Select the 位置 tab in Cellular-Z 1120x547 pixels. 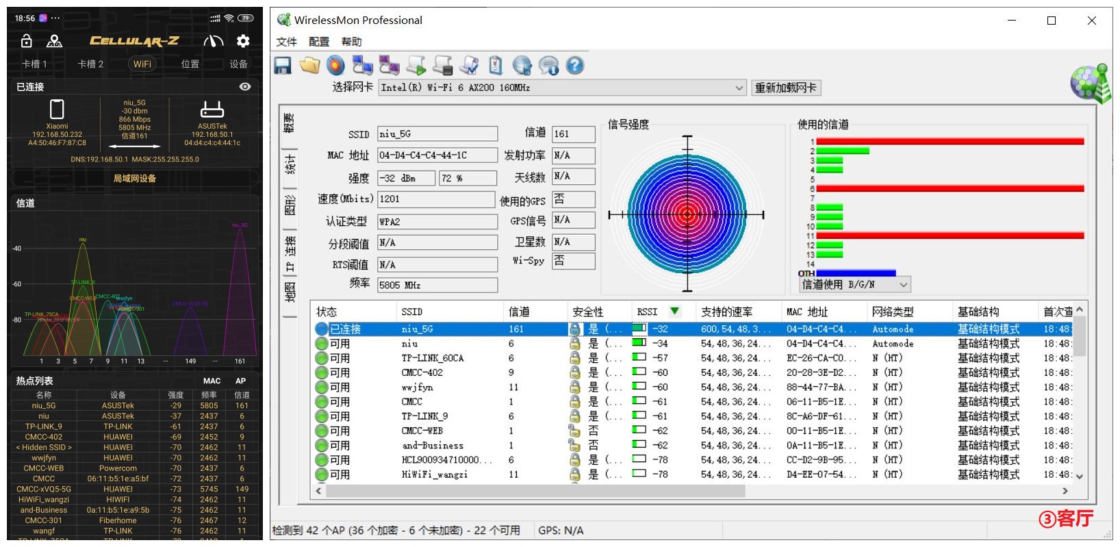click(190, 64)
